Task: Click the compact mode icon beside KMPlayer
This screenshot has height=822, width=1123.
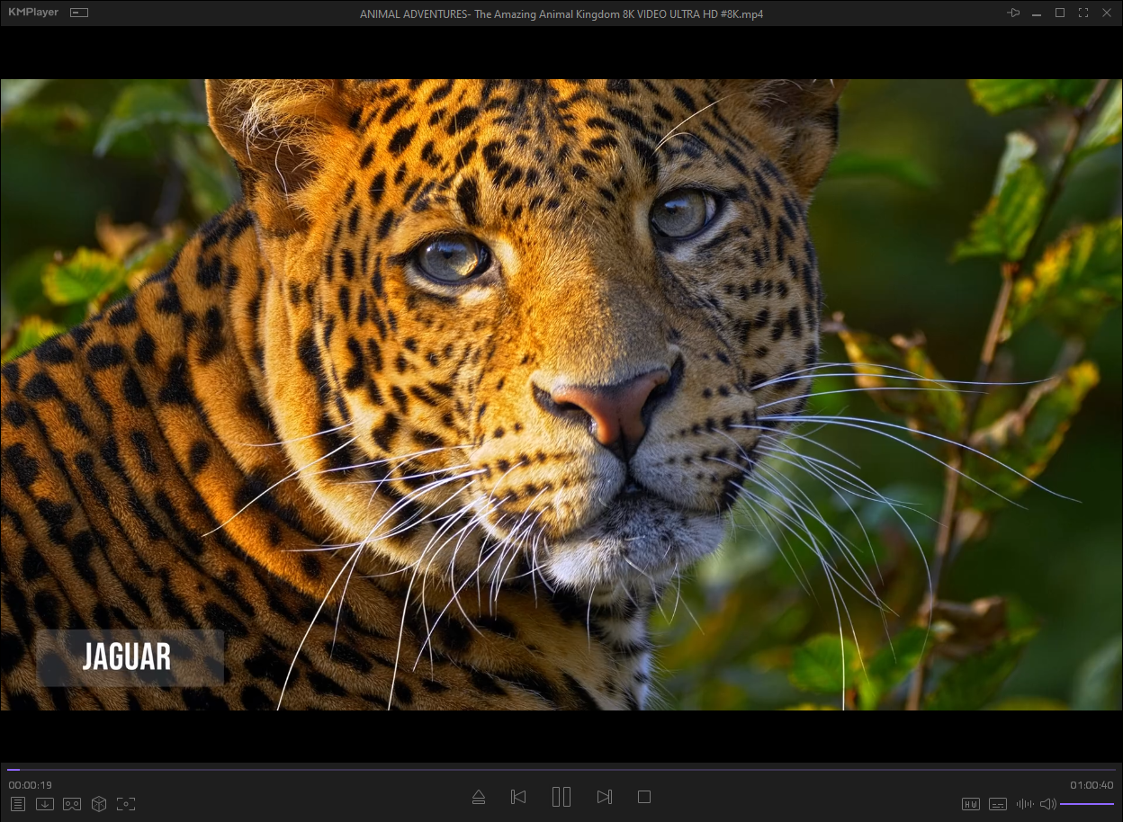Action: [79, 13]
